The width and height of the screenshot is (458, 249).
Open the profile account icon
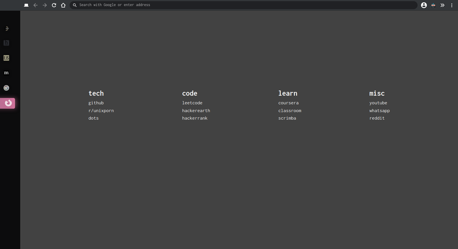[x=424, y=5]
